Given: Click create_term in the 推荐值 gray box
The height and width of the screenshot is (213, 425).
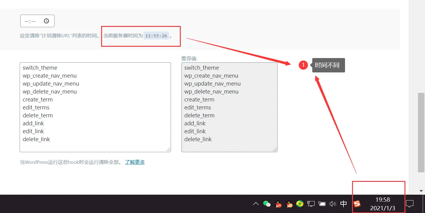Looking at the screenshot, I should [199, 100].
